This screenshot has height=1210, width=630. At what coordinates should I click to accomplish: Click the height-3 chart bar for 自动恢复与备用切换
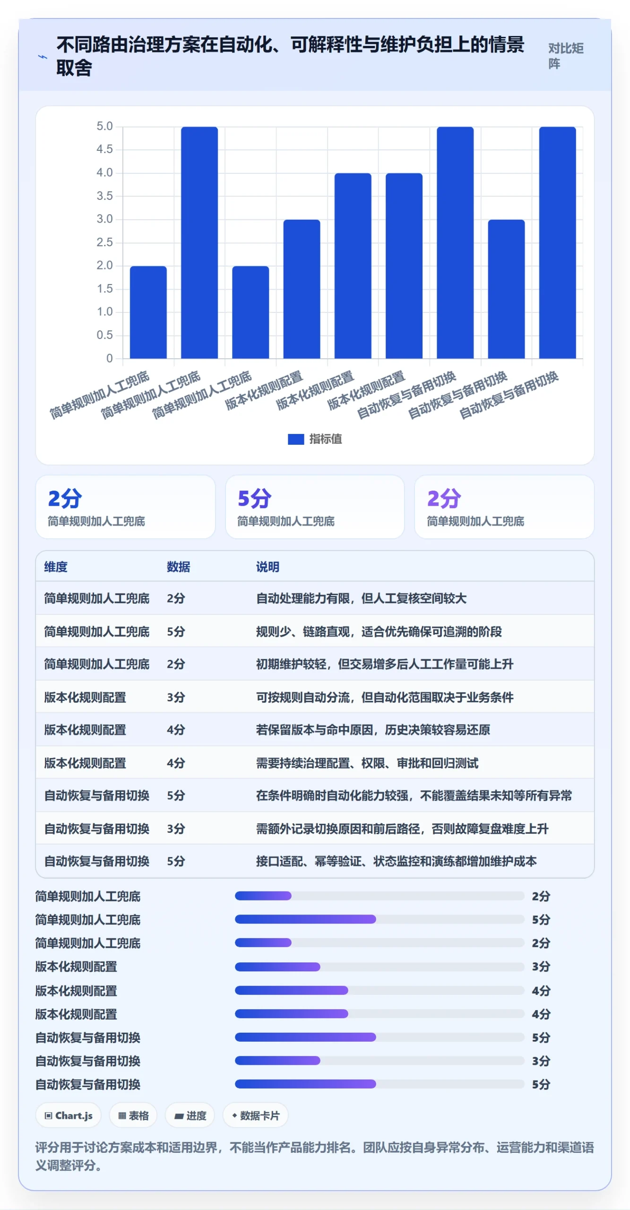point(506,289)
